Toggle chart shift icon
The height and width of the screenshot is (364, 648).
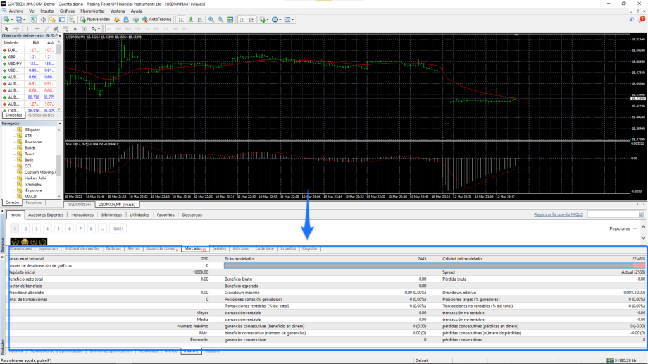pos(251,20)
